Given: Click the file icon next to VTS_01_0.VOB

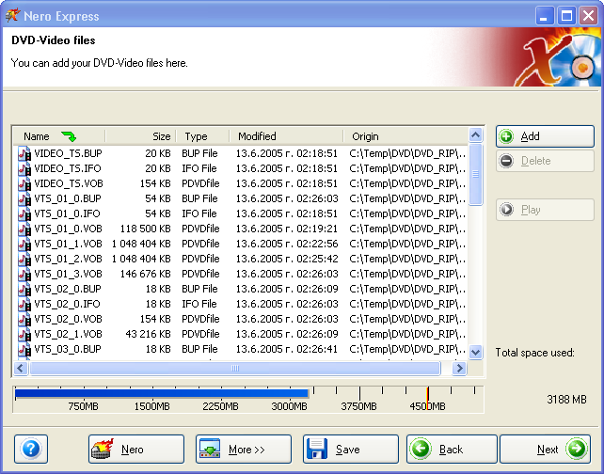Looking at the screenshot, I should (x=24, y=229).
